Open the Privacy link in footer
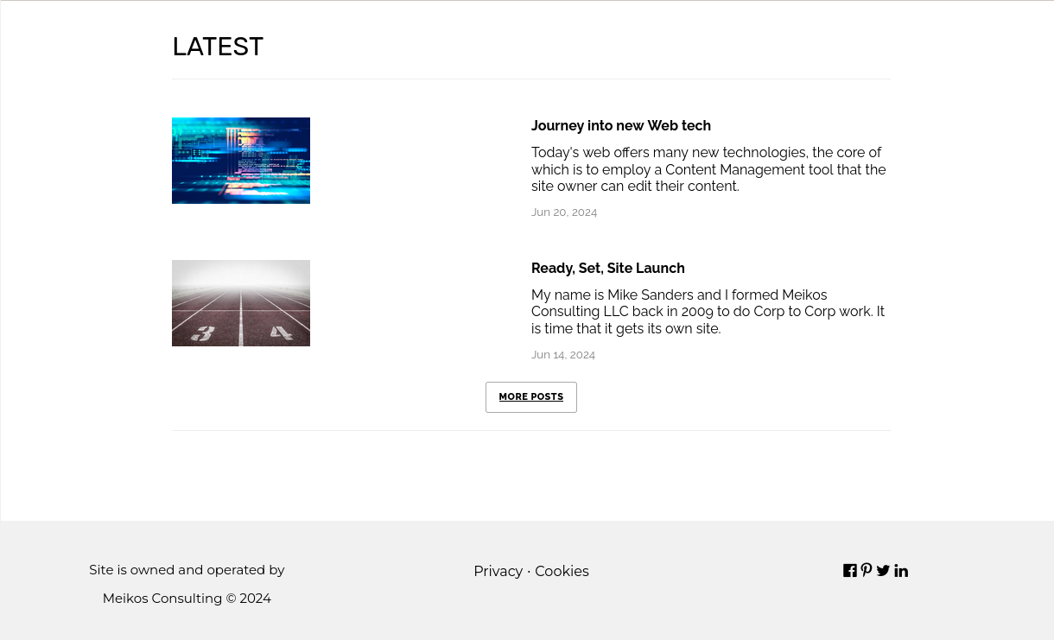 pos(498,572)
